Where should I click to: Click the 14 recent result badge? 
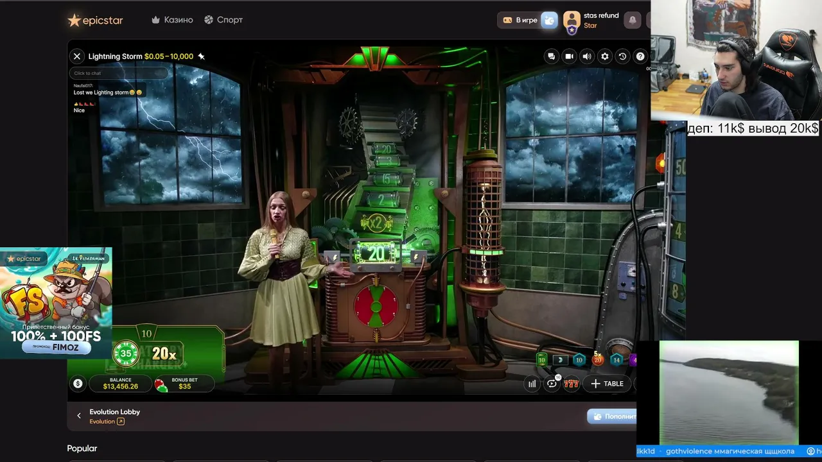coord(616,359)
